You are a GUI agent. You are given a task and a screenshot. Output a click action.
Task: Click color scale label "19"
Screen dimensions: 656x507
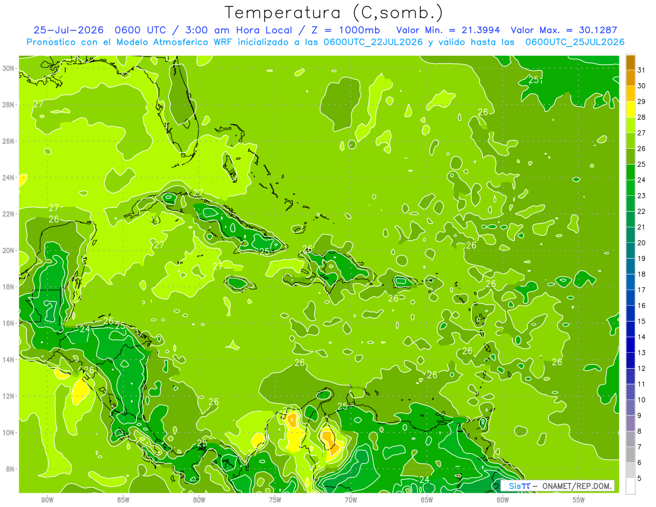(641, 258)
